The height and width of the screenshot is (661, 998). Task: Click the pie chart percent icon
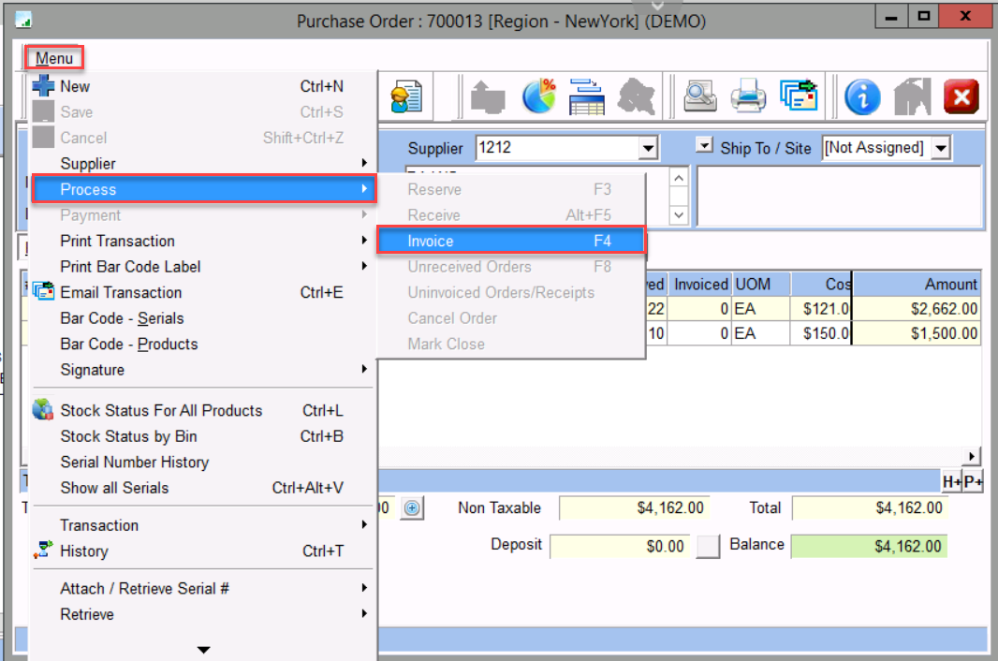pyautogui.click(x=538, y=96)
